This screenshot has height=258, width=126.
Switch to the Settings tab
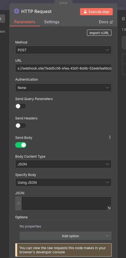pyautogui.click(x=52, y=22)
